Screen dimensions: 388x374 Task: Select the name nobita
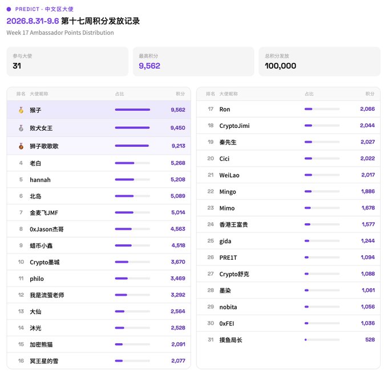point(228,307)
